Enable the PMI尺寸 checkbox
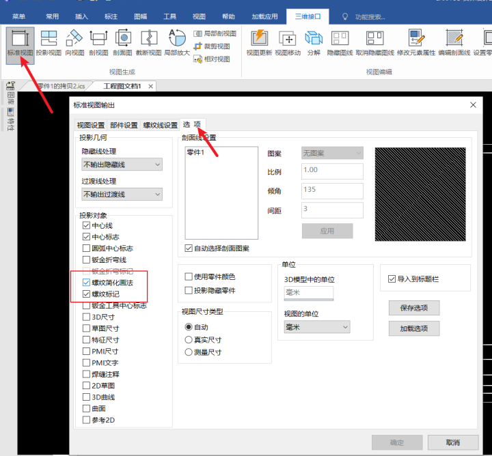The image size is (492, 456). (86, 351)
